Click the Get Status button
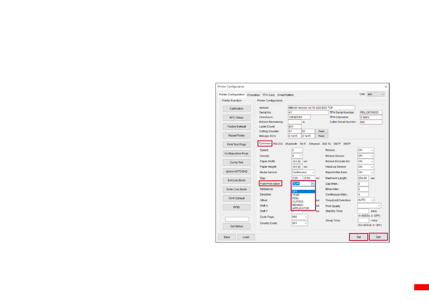This screenshot has height=303, width=429. point(236,226)
